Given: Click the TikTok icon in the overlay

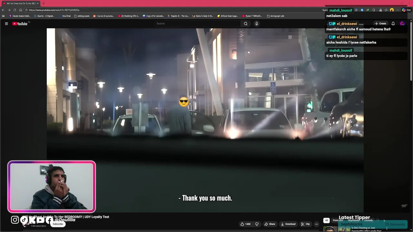Looking at the screenshot, I should coord(24,220).
